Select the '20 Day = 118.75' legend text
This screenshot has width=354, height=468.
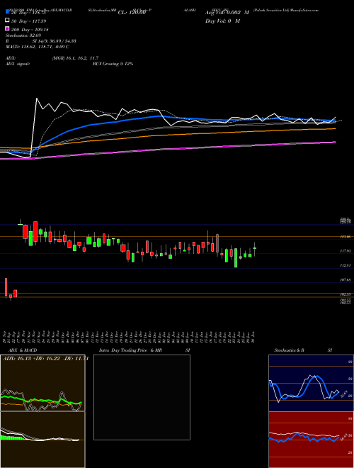click(28, 13)
